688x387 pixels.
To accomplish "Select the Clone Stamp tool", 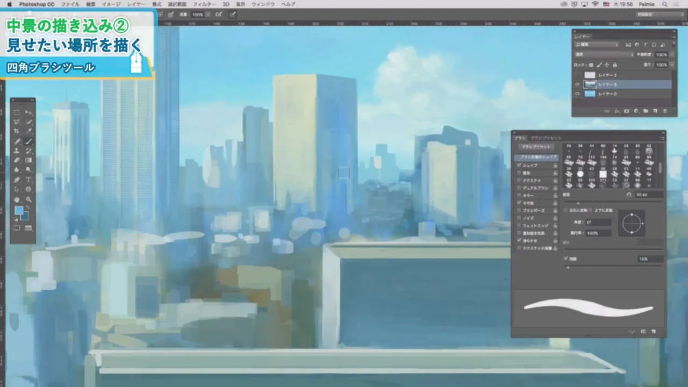I will coord(17,151).
